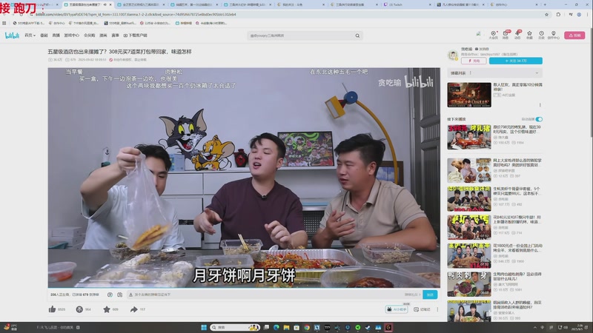Screen dimensions: 593x333
Task: Click the user avatar in header
Action: [478, 34]
